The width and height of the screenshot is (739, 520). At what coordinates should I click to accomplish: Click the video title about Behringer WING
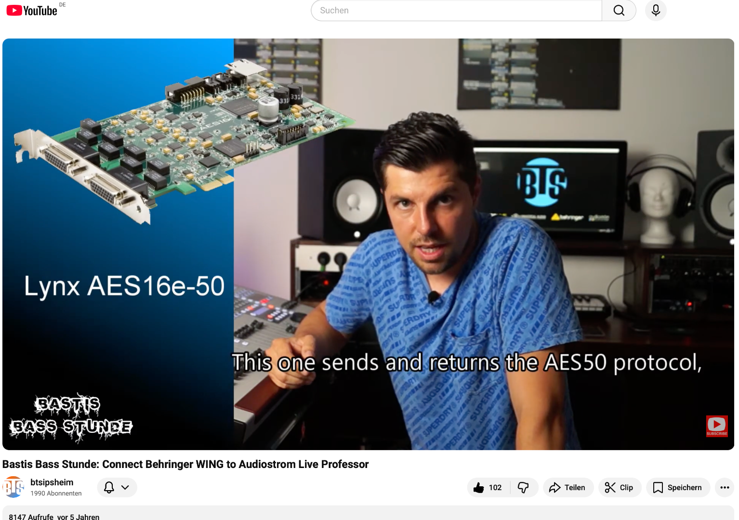click(185, 464)
